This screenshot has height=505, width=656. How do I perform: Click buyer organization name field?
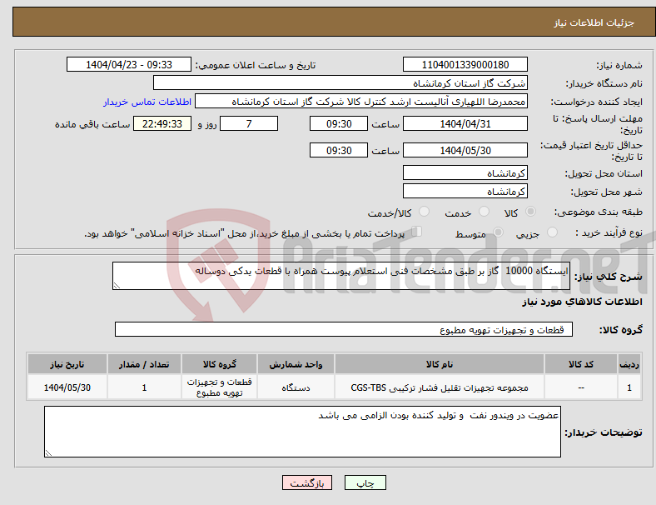pyautogui.click(x=340, y=82)
